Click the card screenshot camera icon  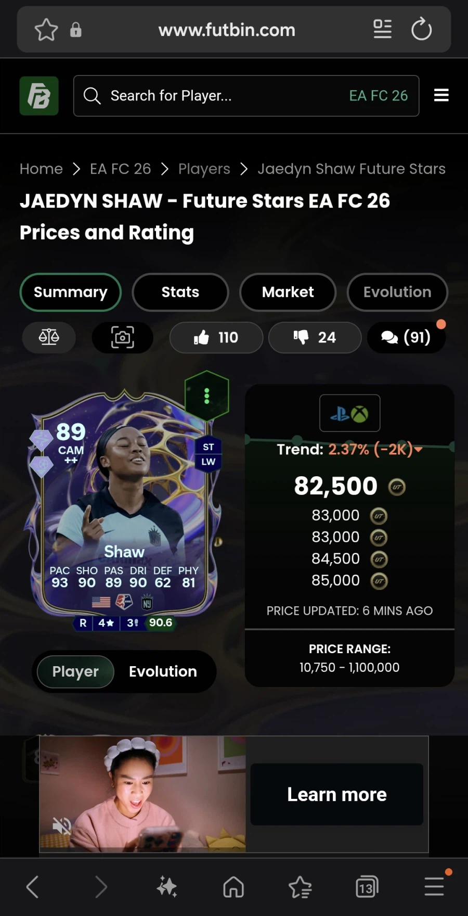pos(122,337)
